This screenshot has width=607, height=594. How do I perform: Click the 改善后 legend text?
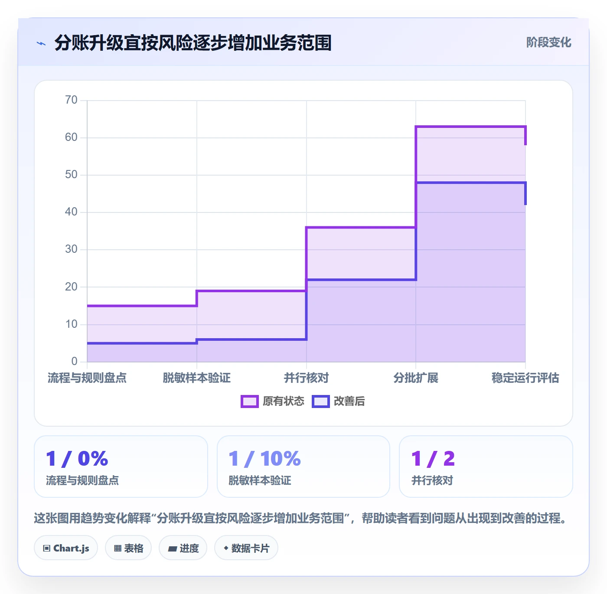(349, 401)
